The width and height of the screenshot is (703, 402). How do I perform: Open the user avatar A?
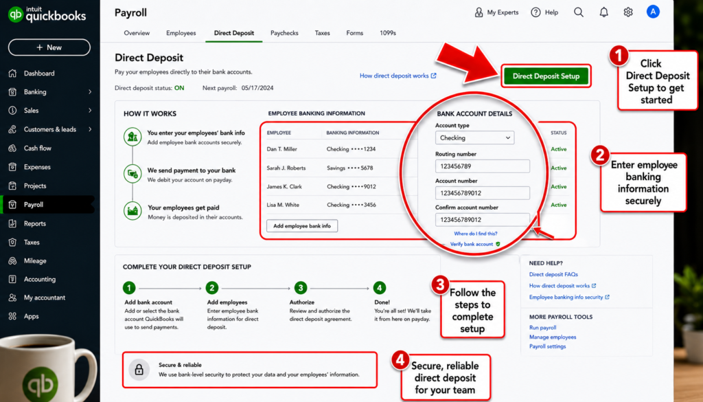tap(653, 12)
